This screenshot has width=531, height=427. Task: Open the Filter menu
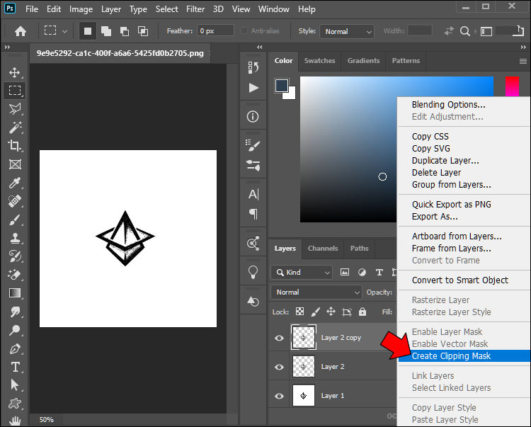[x=195, y=9]
